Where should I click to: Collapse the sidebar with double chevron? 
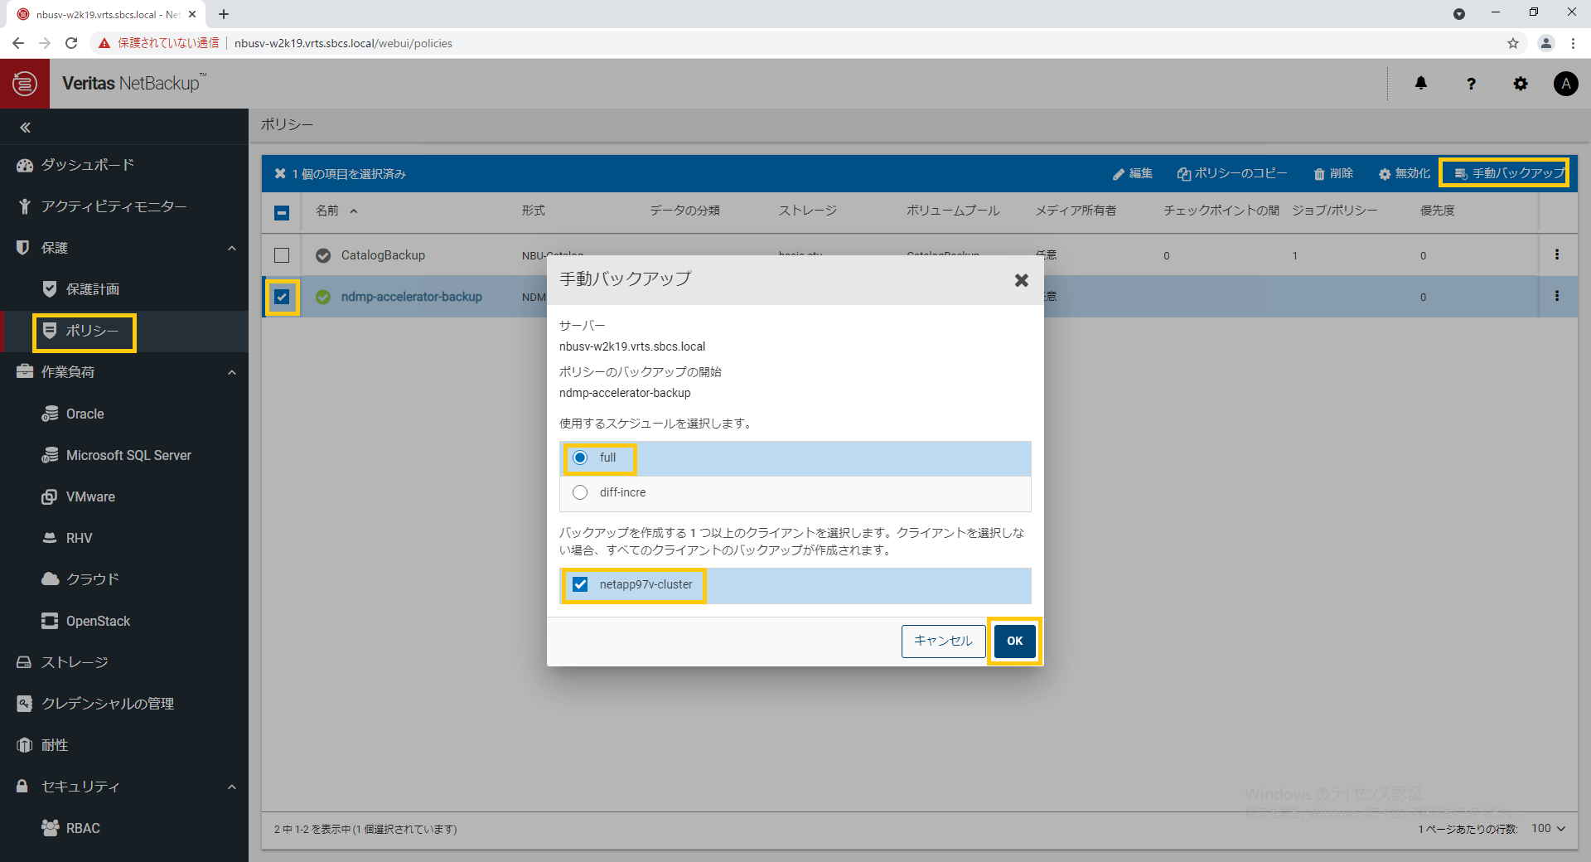coord(25,128)
